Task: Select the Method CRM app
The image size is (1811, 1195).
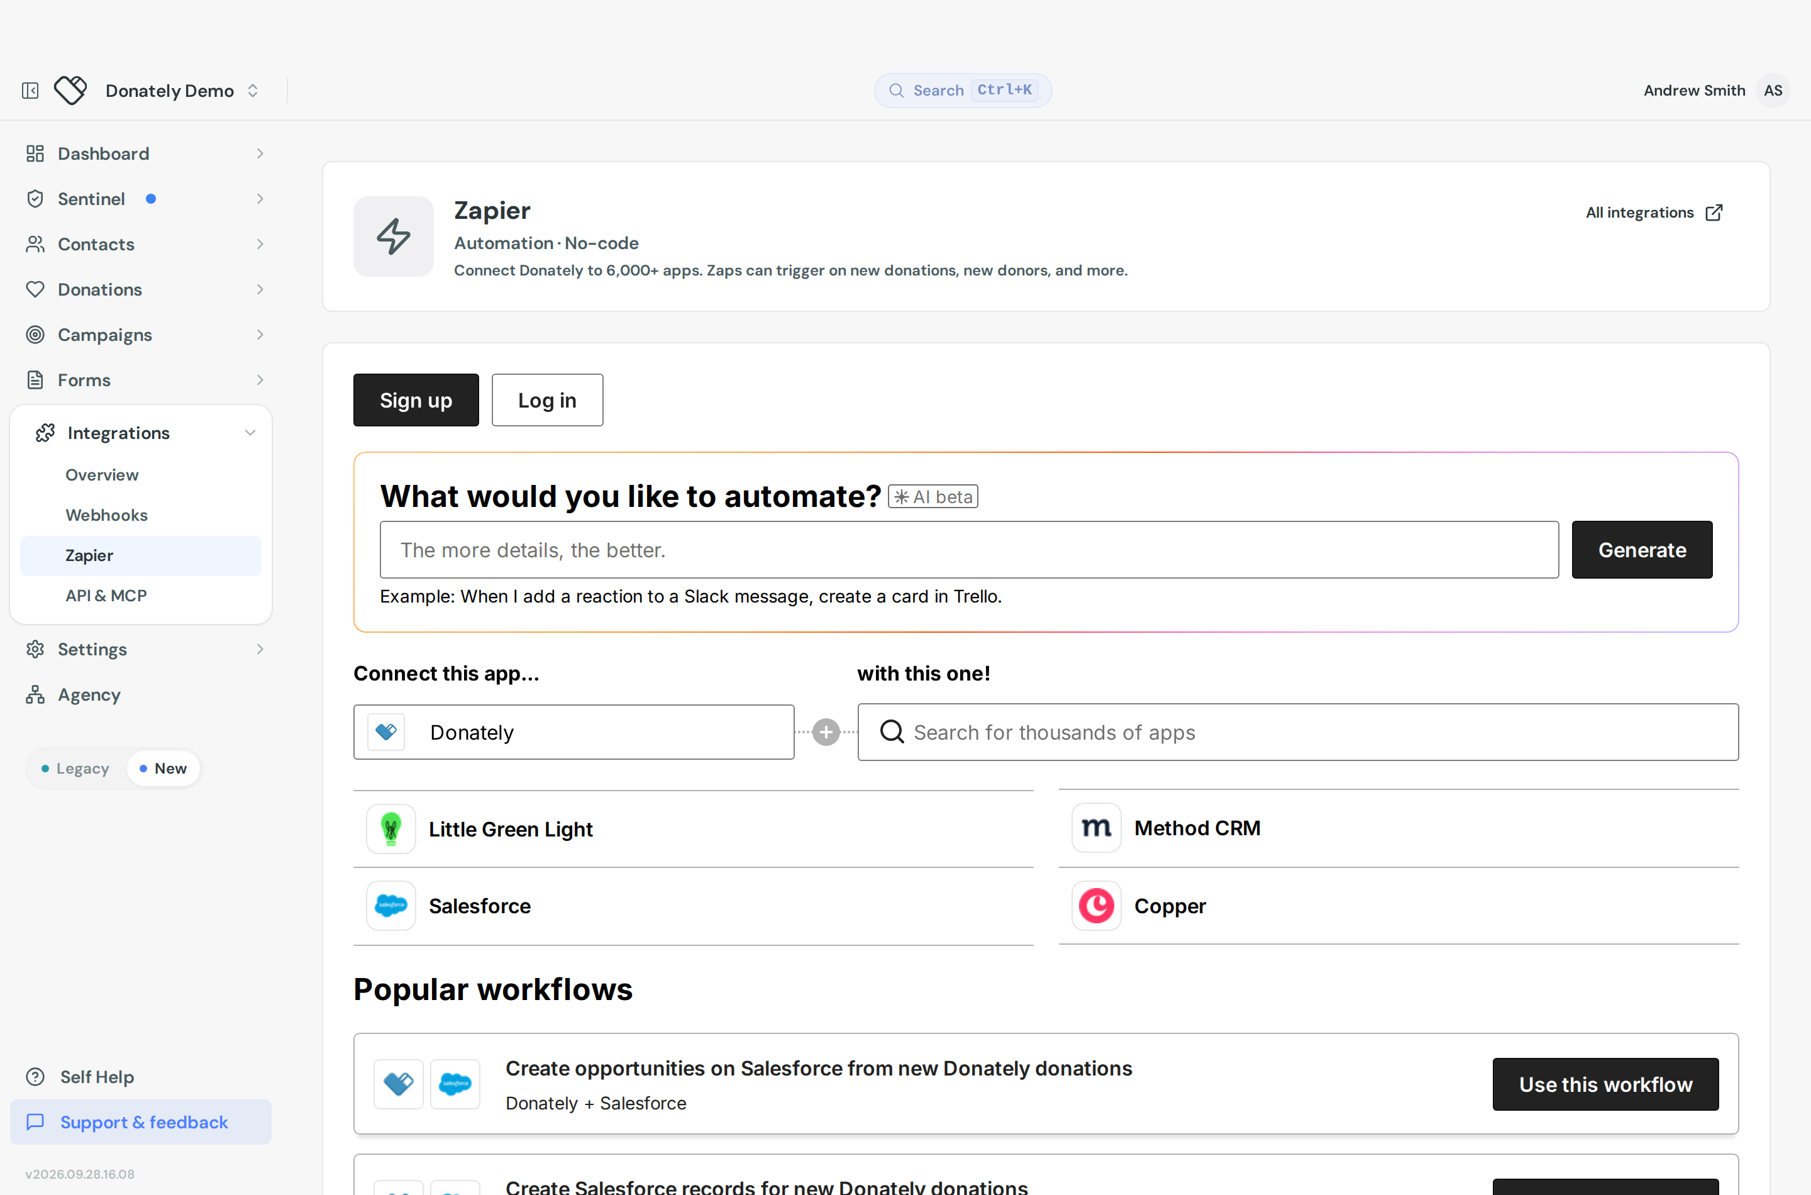Action: coord(1399,828)
